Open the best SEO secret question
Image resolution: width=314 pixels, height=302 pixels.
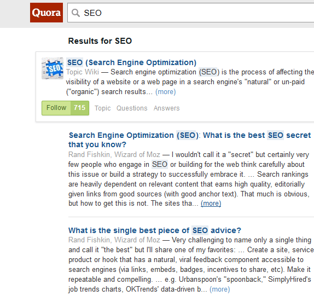click(x=189, y=140)
